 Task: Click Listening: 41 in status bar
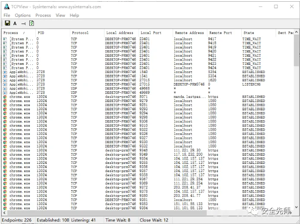[83, 220]
